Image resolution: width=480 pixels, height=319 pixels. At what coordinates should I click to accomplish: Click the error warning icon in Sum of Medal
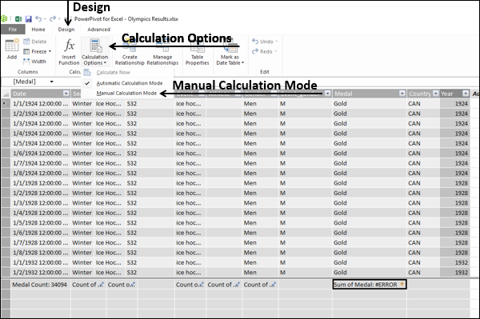coord(402,284)
